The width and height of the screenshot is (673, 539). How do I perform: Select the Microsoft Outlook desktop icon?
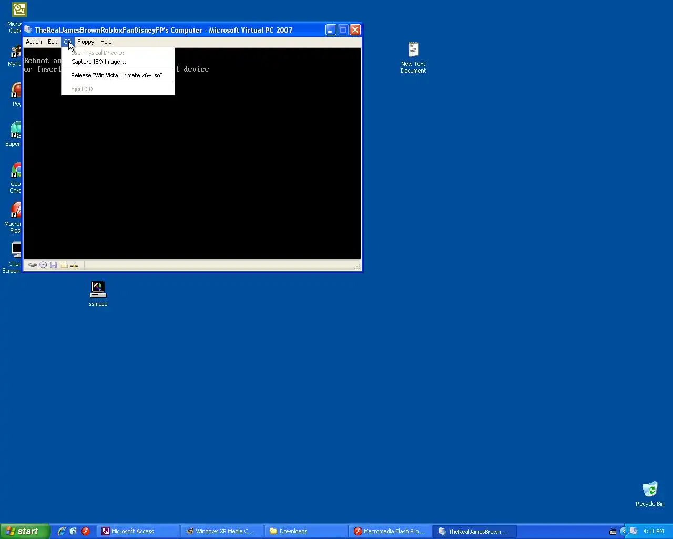17,17
